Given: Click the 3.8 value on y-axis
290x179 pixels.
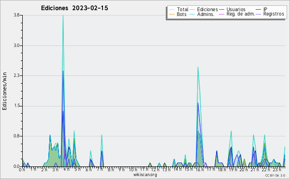Looking at the screenshot, I should click(x=16, y=15).
